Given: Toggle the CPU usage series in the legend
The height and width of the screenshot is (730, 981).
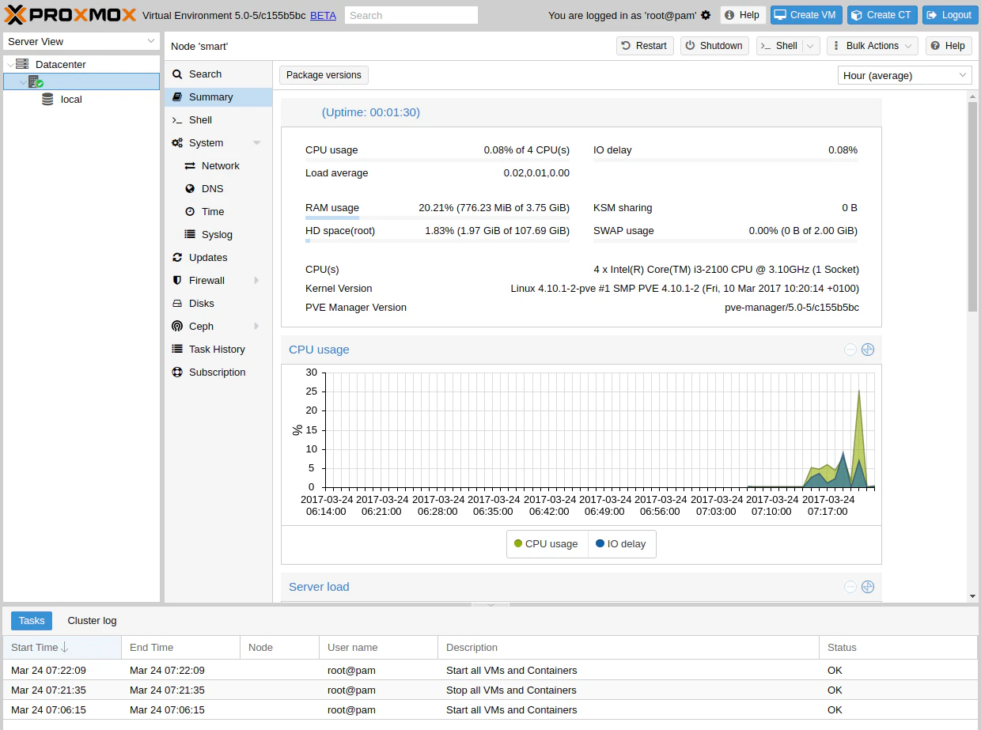Looking at the screenshot, I should [547, 544].
